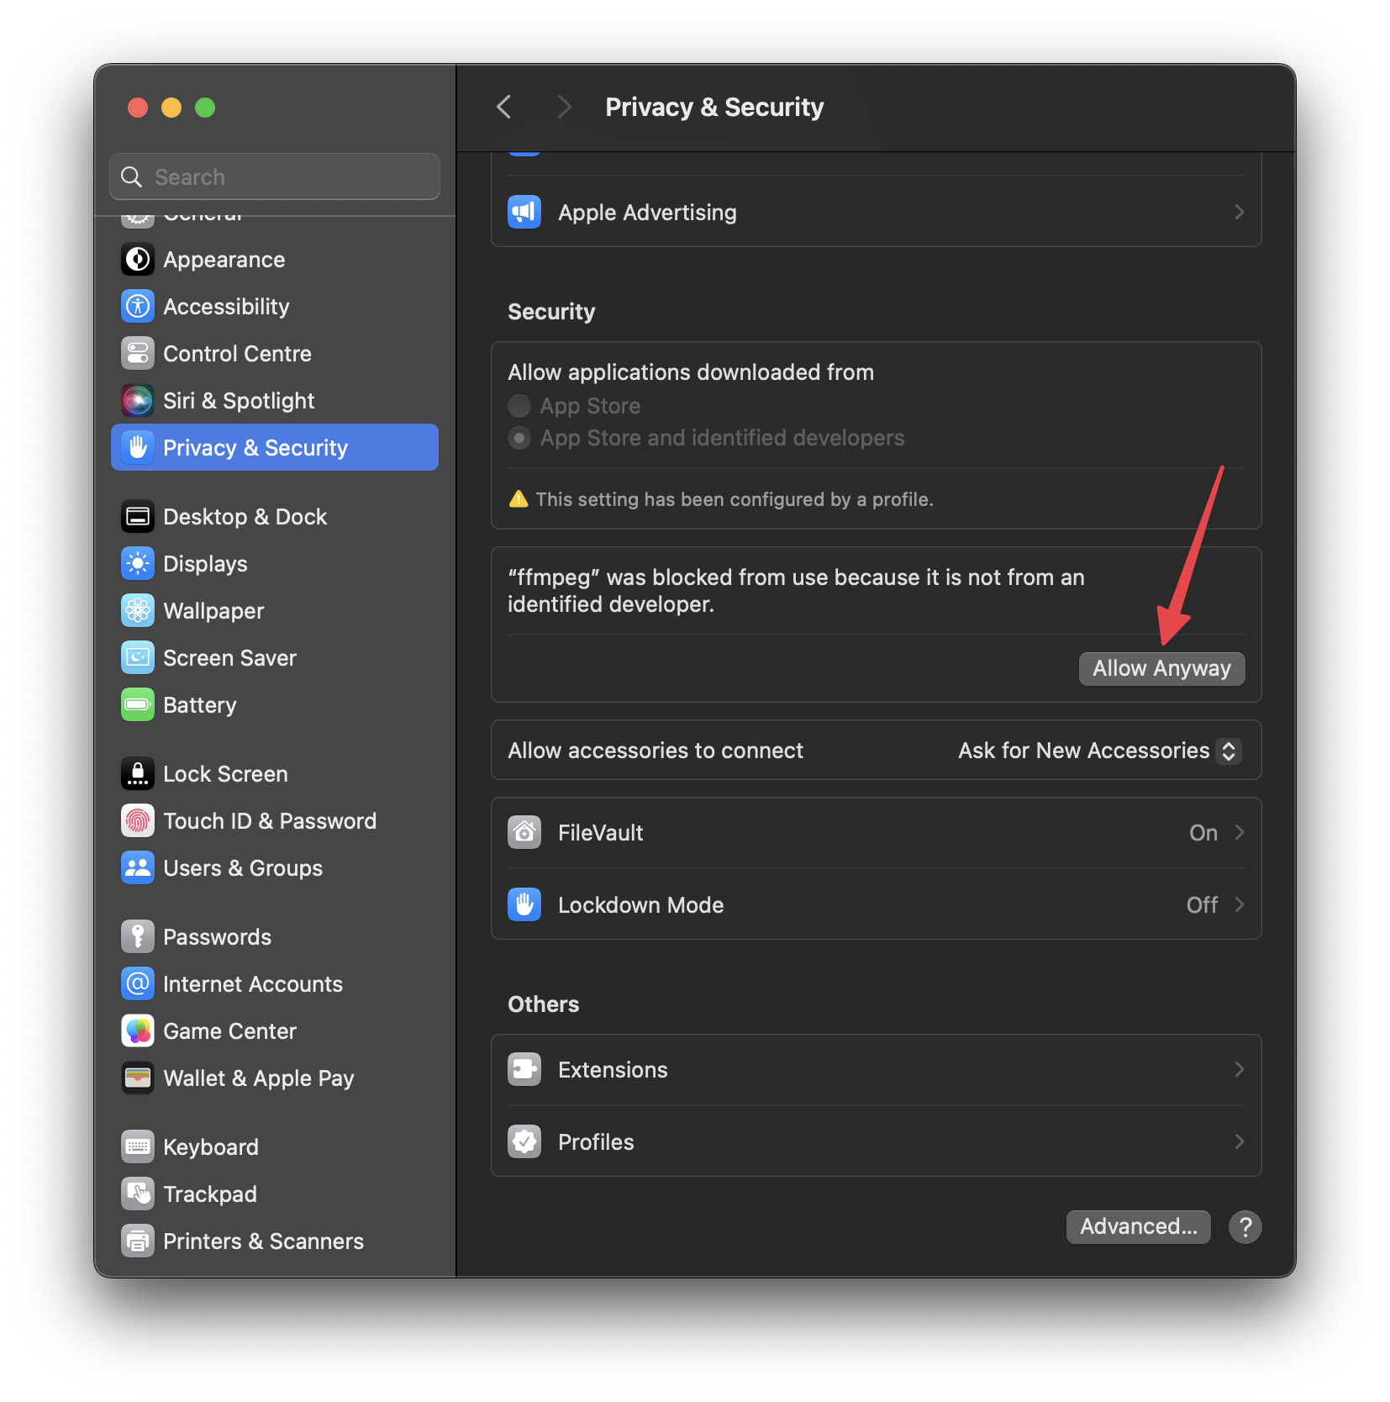This screenshot has height=1402, width=1390.
Task: Expand FileVault row chevron
Action: click(1240, 833)
